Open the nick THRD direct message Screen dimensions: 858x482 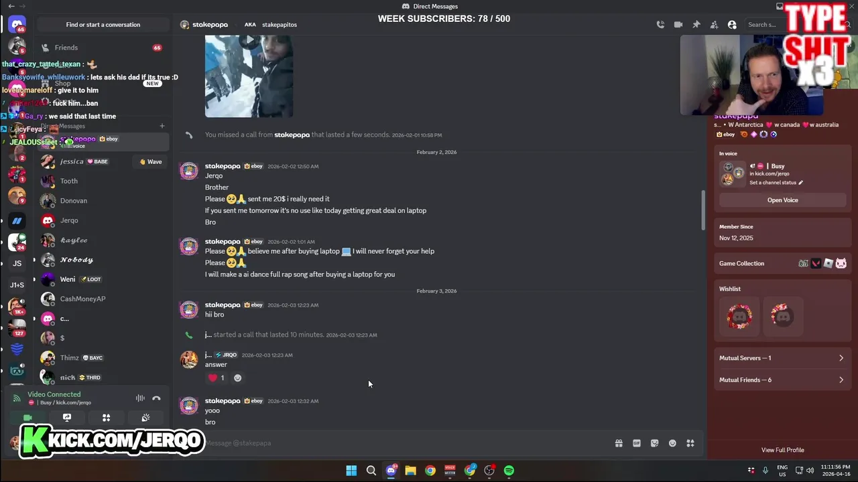[102, 378]
